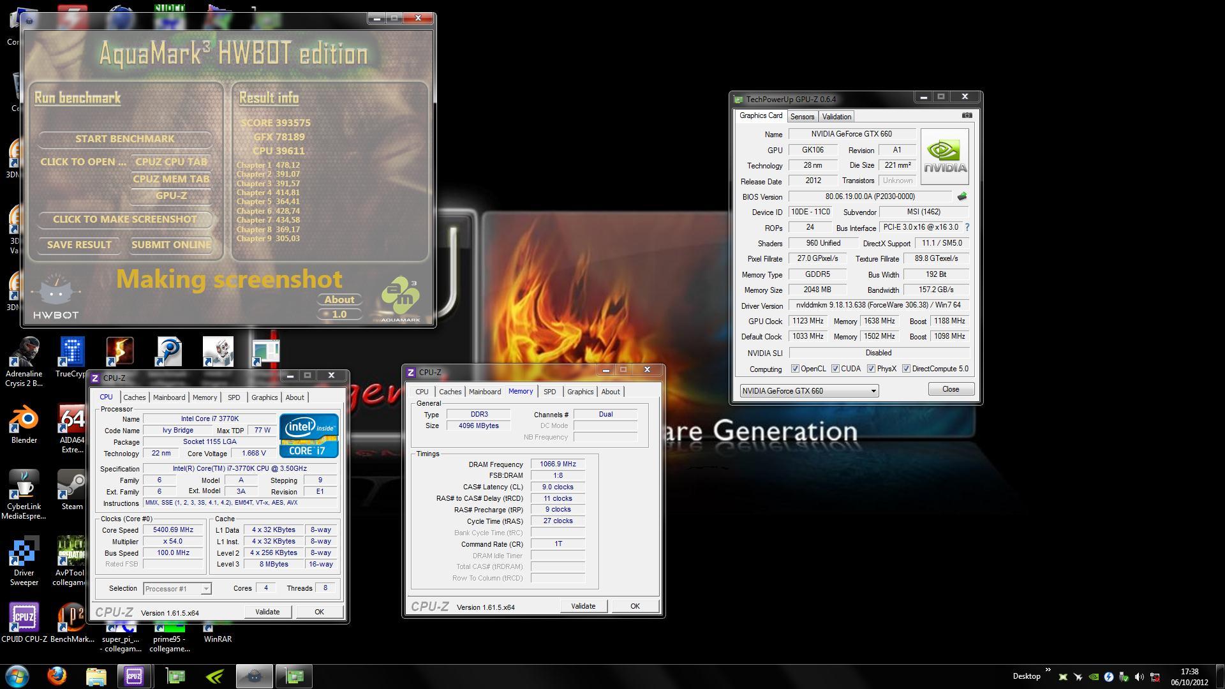Open the Processor #1 selection dropdown
Screen dimensions: 1225x689
[177, 588]
